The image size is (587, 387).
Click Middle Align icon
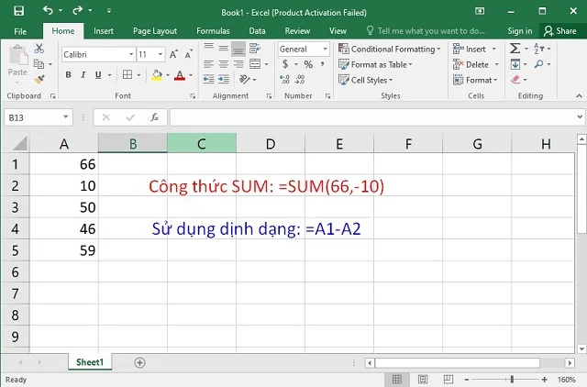click(224, 48)
